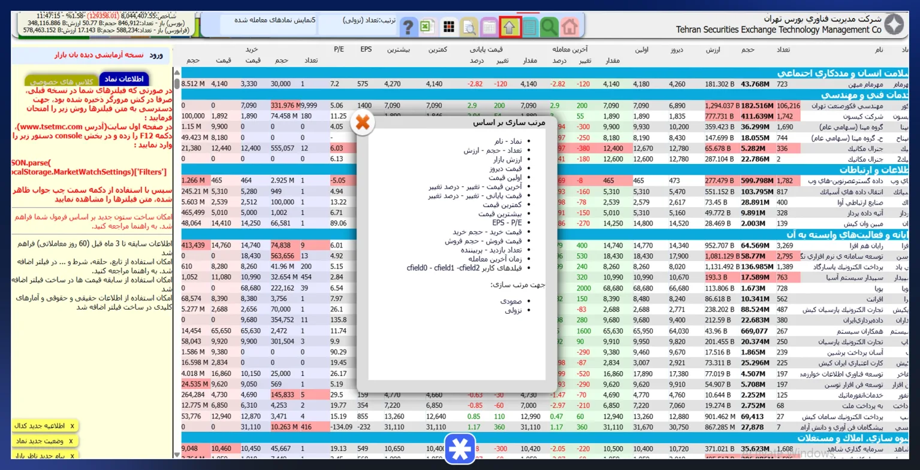Viewport: 920px width, 470px height.
Task: Switch to the 'کلاس های خصوصی' tab
Action: click(x=62, y=81)
